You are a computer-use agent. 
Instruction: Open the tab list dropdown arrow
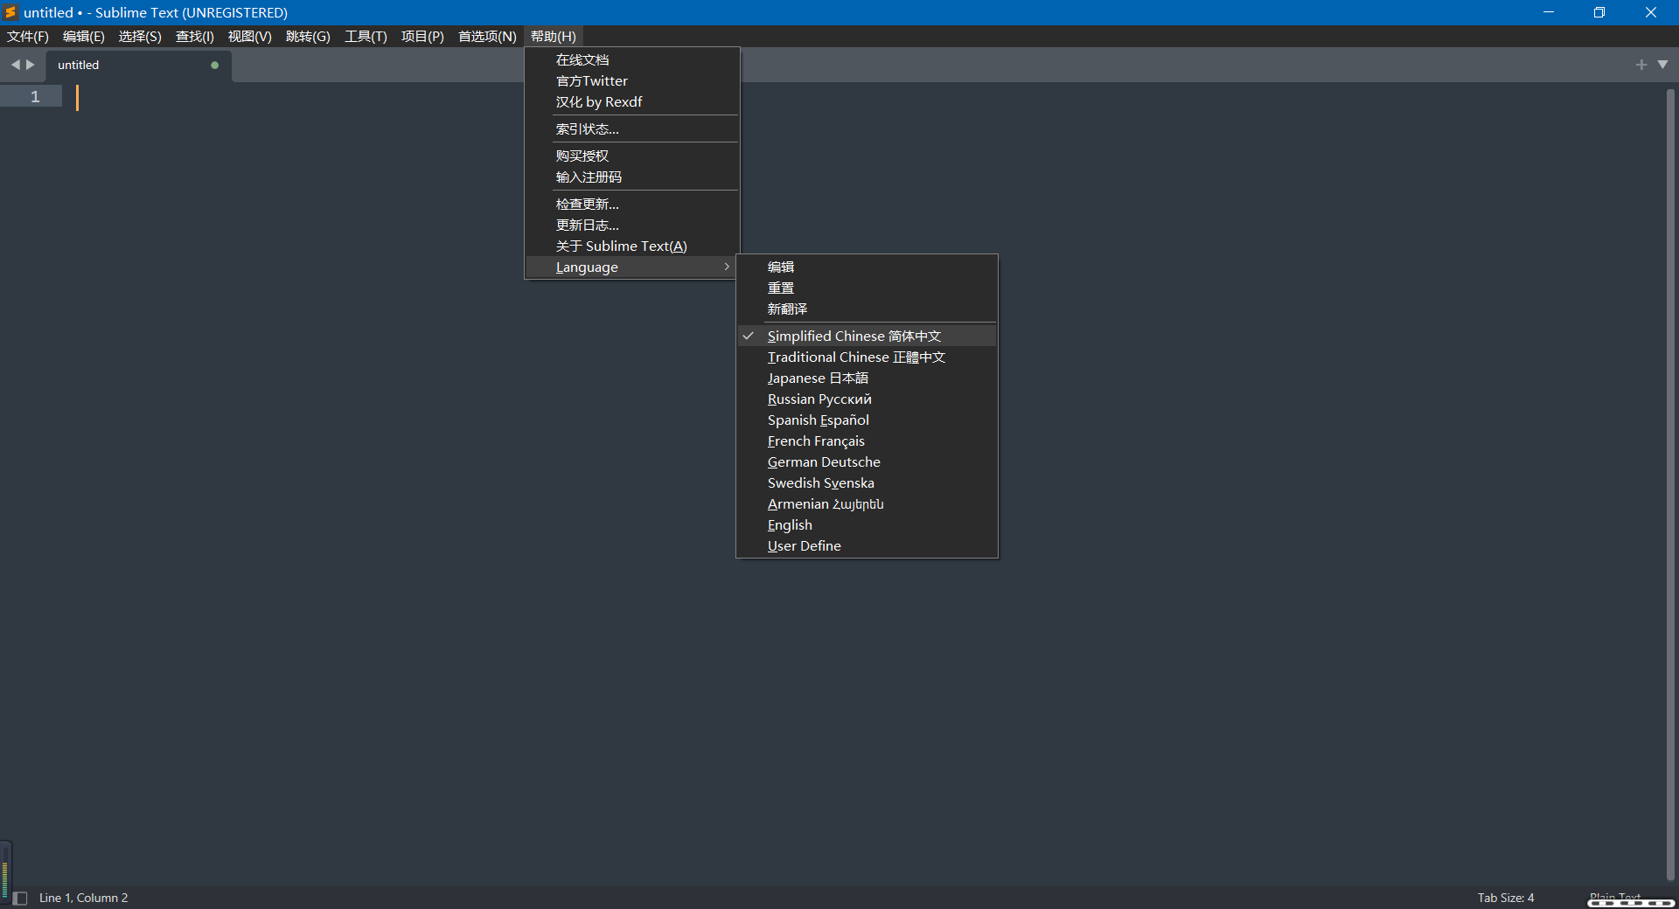pos(1662,65)
